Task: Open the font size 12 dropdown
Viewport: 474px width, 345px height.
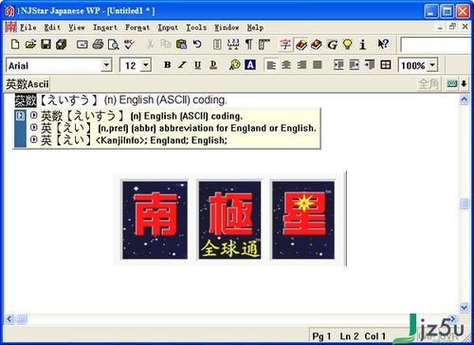Action: click(145, 65)
